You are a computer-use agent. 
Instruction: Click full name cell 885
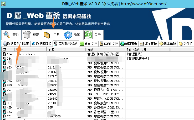pos(50,107)
